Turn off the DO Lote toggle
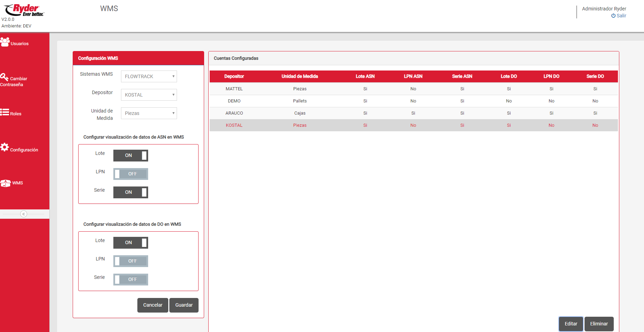Viewport: 644px width, 332px height. [x=131, y=243]
